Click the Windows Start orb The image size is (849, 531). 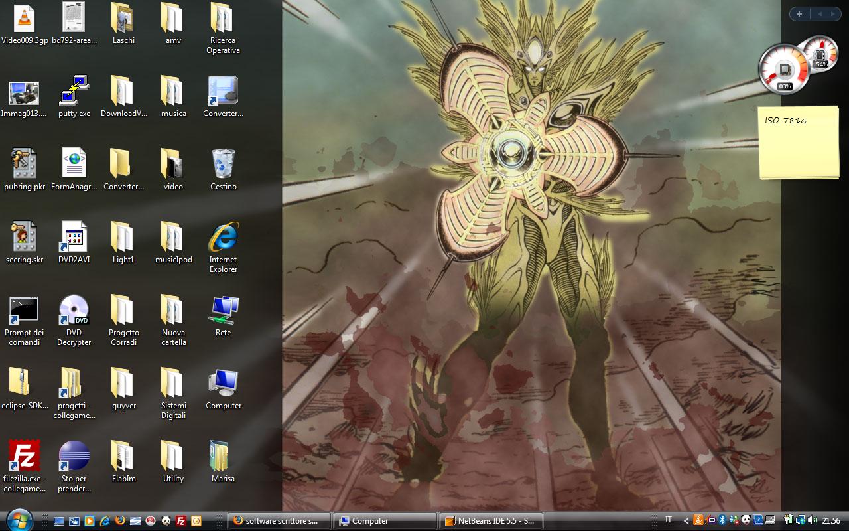tap(19, 520)
